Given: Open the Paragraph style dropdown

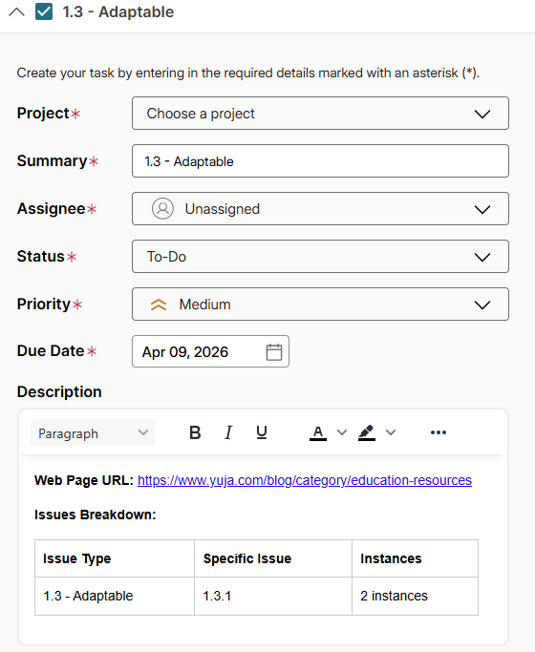Looking at the screenshot, I should point(93,432).
